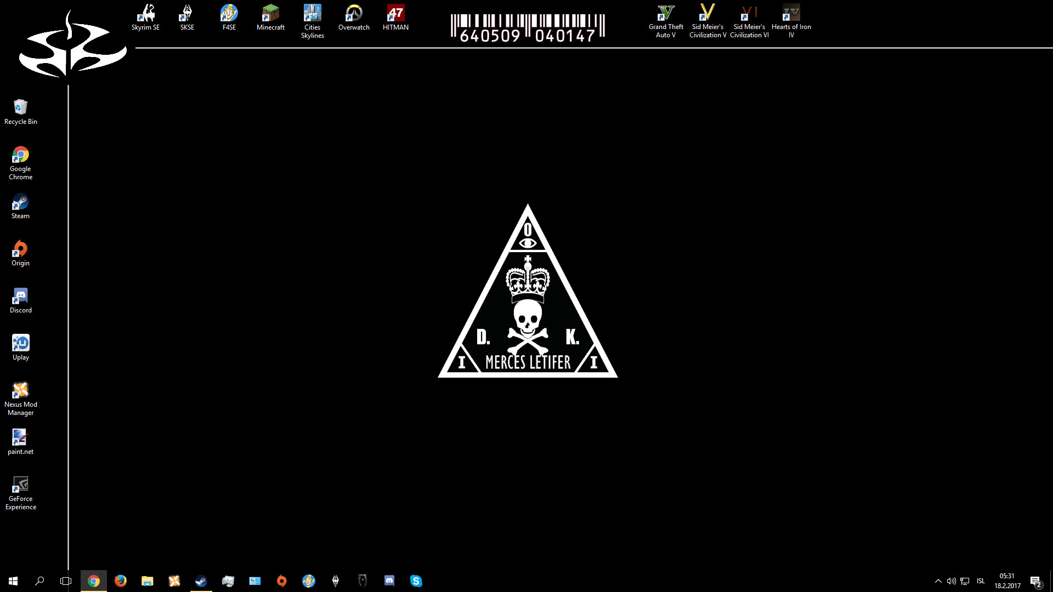This screenshot has height=592, width=1053.
Task: Select the Discord desktop shortcut
Action: (x=20, y=300)
